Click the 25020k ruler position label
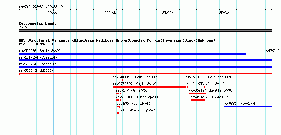 [168, 13]
